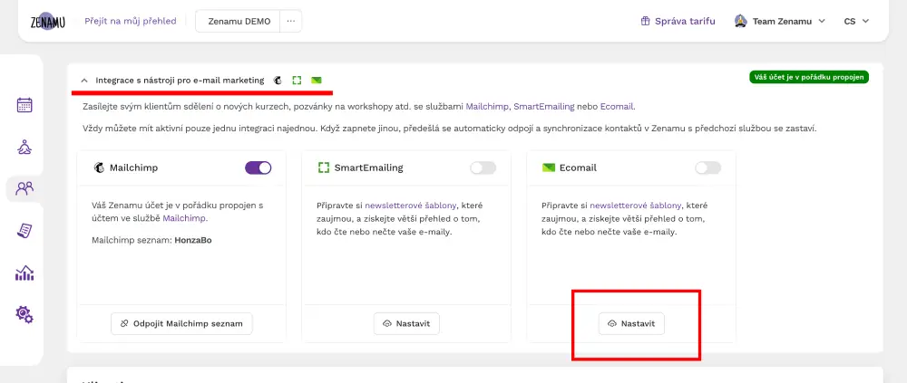Click the SmartEmailing logo in card title
The height and width of the screenshot is (383, 907).
(324, 168)
